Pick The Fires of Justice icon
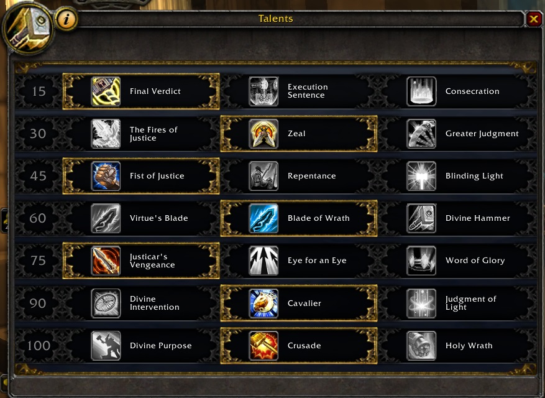Screen dimensions: 545x398 (106, 134)
